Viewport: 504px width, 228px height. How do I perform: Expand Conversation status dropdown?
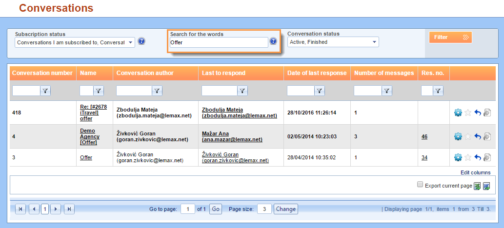[x=374, y=42]
